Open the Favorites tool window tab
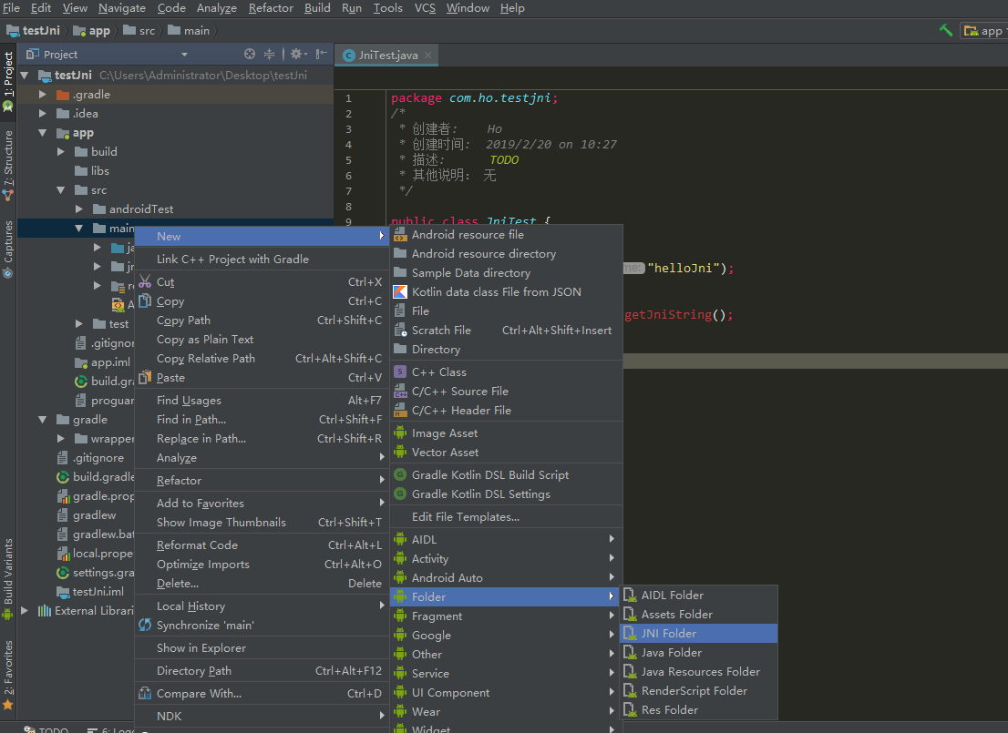Viewport: 1008px width, 733px height. [x=8, y=675]
